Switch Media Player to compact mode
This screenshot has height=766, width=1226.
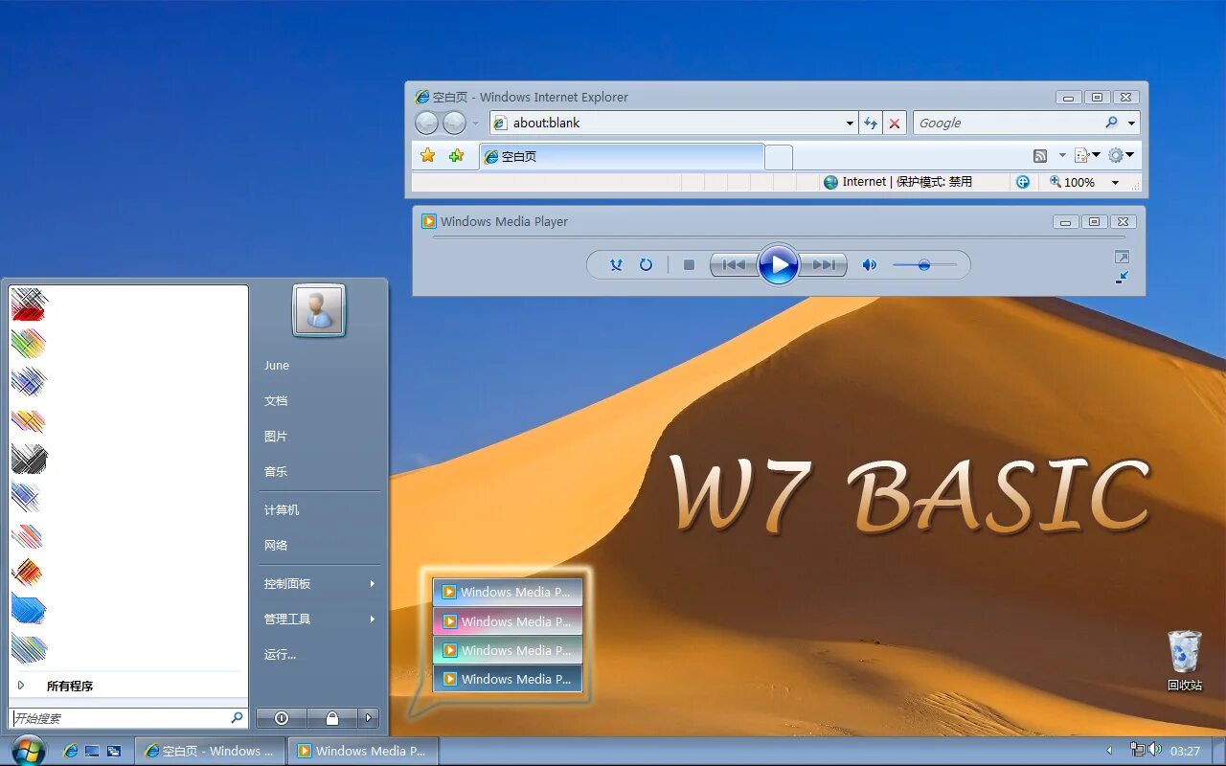(1122, 278)
